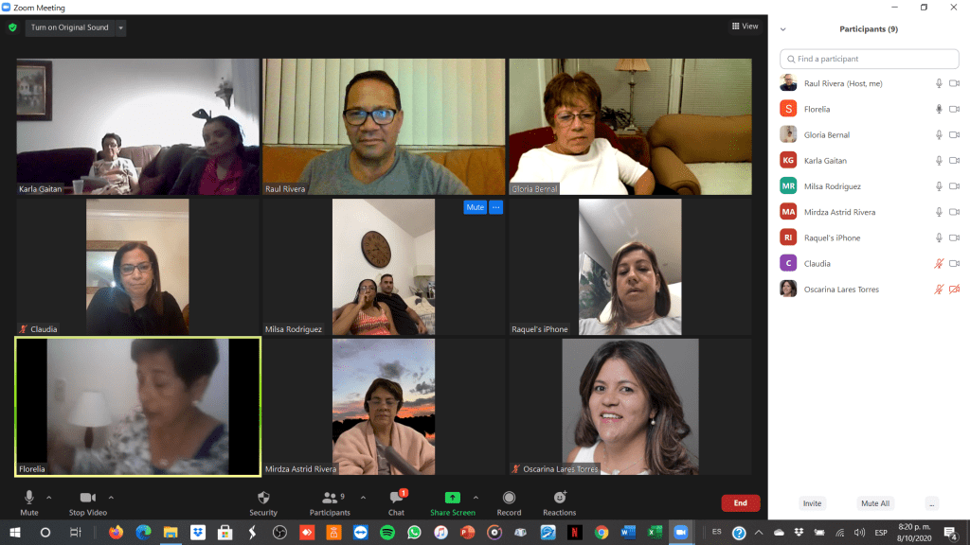This screenshot has width=970, height=545.
Task: Click the Participants icon in toolbar
Action: [x=330, y=498]
